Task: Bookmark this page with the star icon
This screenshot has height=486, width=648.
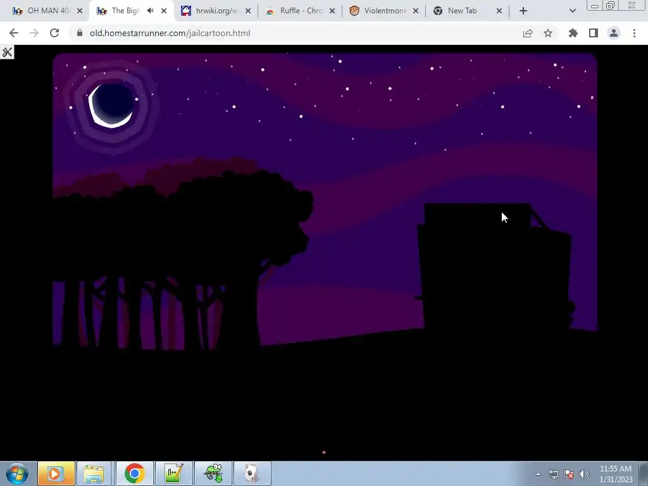Action: pos(548,33)
